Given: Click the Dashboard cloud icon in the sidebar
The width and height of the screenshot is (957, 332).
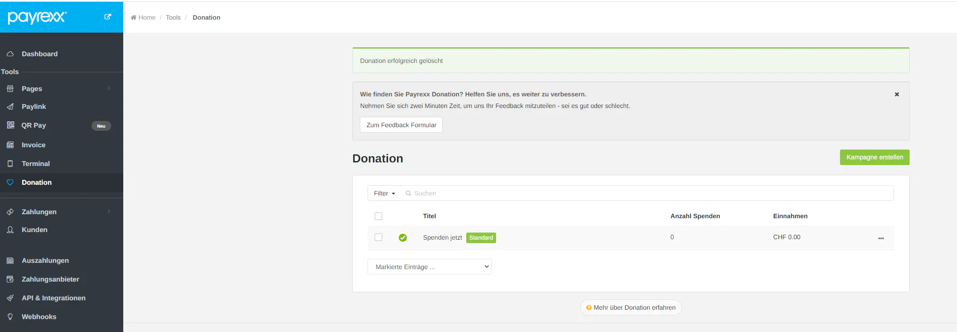Looking at the screenshot, I should coord(10,54).
